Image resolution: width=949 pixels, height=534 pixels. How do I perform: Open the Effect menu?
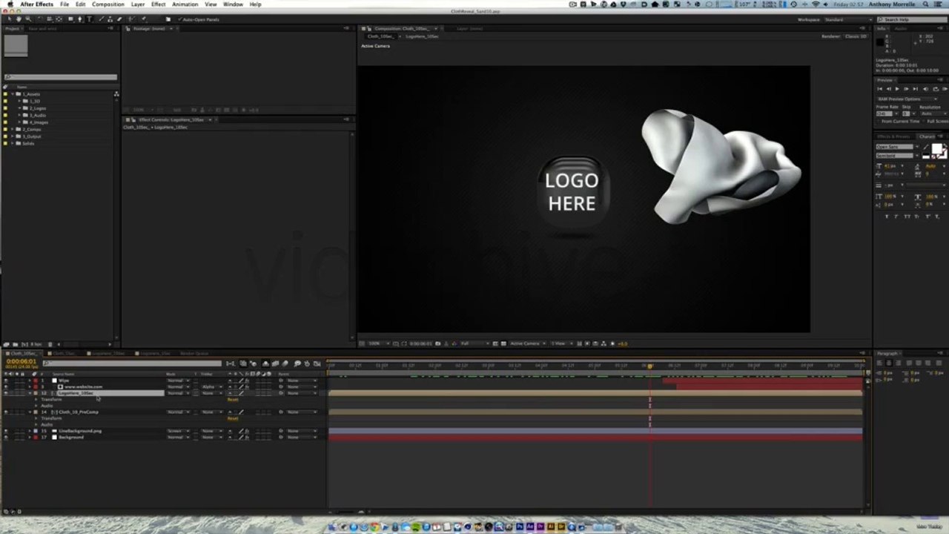tap(158, 4)
